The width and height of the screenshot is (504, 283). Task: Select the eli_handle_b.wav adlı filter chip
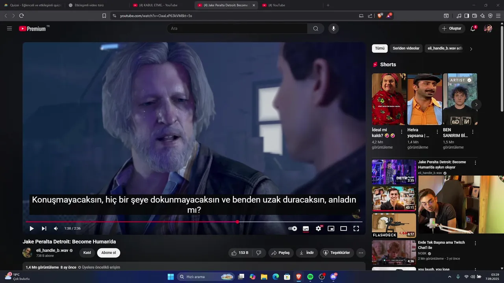tap(445, 48)
